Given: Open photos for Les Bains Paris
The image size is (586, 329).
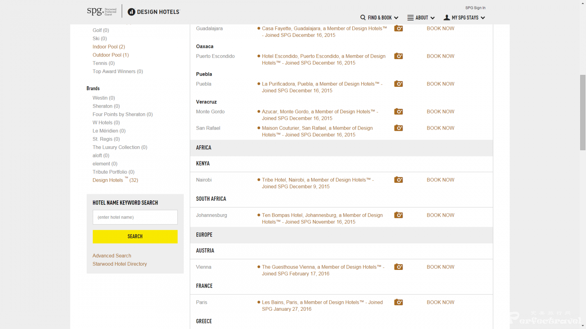Looking at the screenshot, I should click(x=398, y=302).
